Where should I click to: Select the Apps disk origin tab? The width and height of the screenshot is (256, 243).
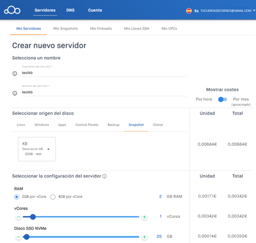(62, 125)
